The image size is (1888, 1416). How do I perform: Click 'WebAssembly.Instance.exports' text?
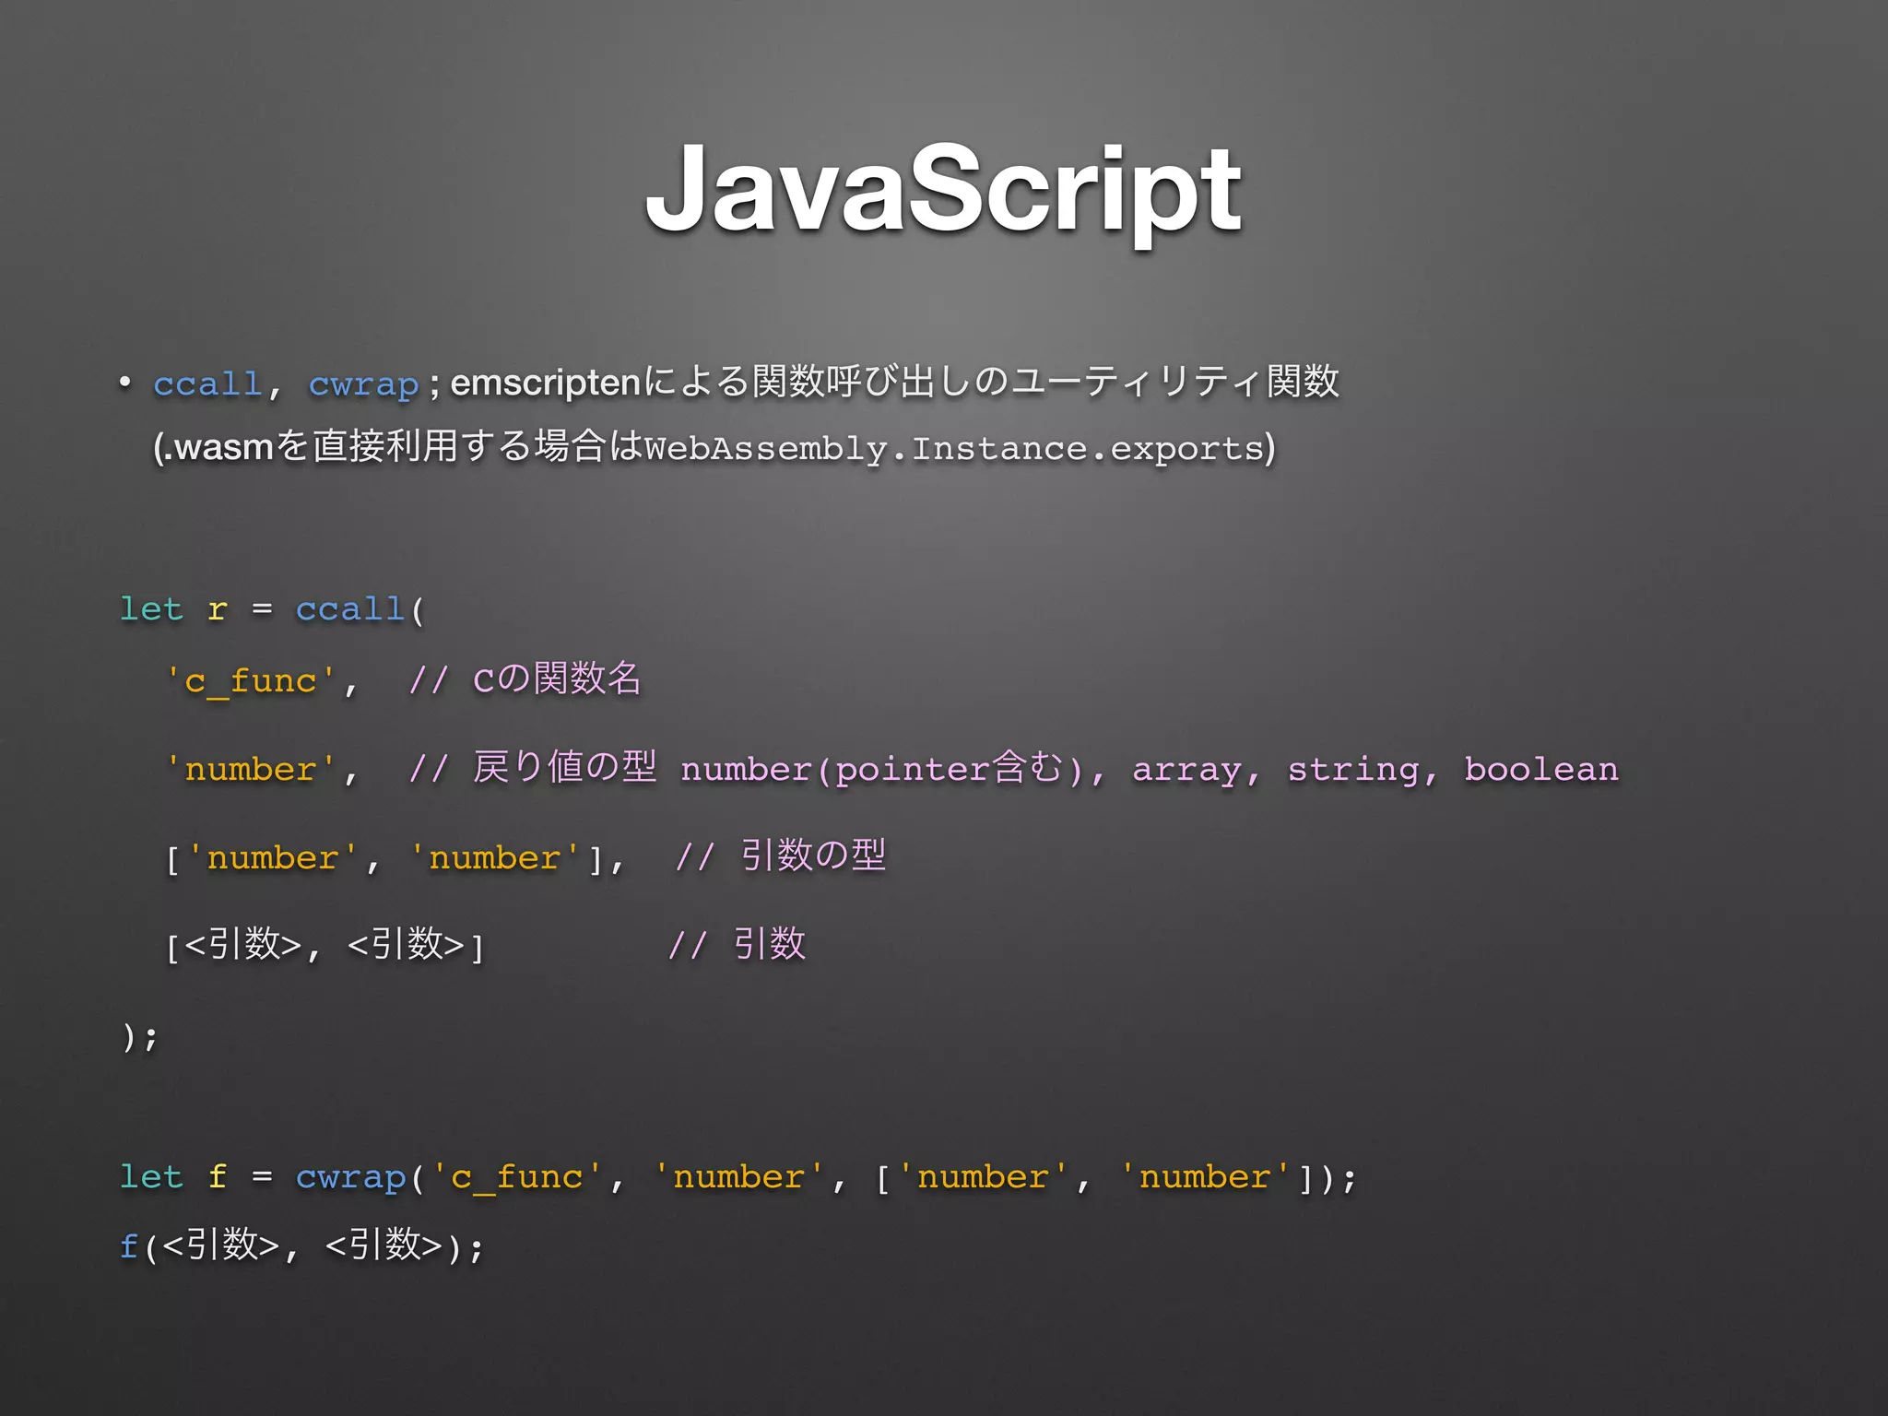click(x=954, y=449)
